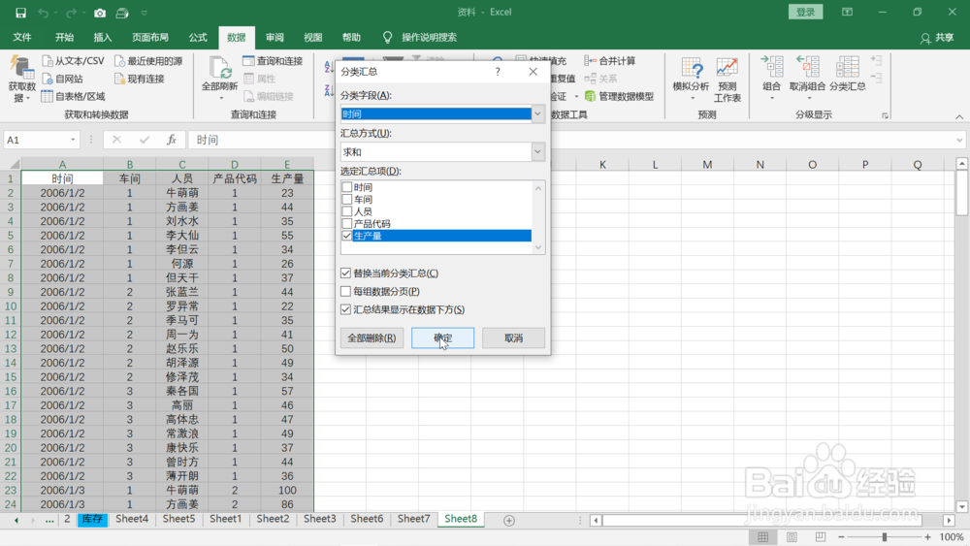Screen dimensions: 970x546
Task: Click dialog help question mark
Action: click(x=498, y=72)
